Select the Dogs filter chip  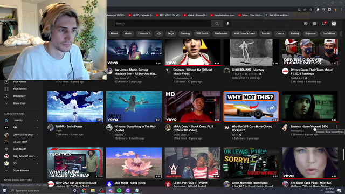[171, 33]
